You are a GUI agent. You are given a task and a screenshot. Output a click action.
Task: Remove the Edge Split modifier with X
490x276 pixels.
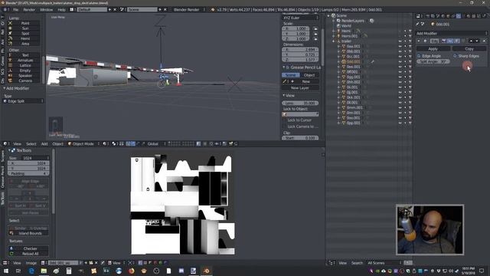(484, 41)
